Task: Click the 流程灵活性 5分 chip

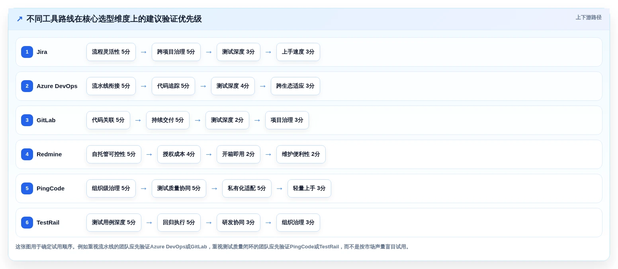Action: point(111,52)
